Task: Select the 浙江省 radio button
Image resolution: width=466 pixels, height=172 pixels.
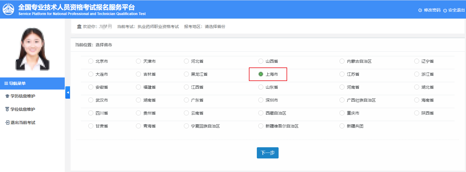Action: [x=417, y=74]
